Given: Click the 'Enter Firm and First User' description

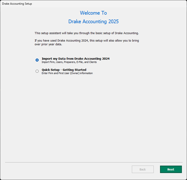Looking at the screenshot, I should (x=67, y=73).
